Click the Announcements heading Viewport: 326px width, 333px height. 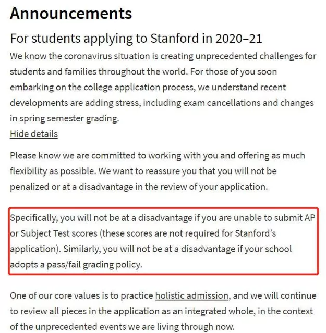[x=71, y=13]
